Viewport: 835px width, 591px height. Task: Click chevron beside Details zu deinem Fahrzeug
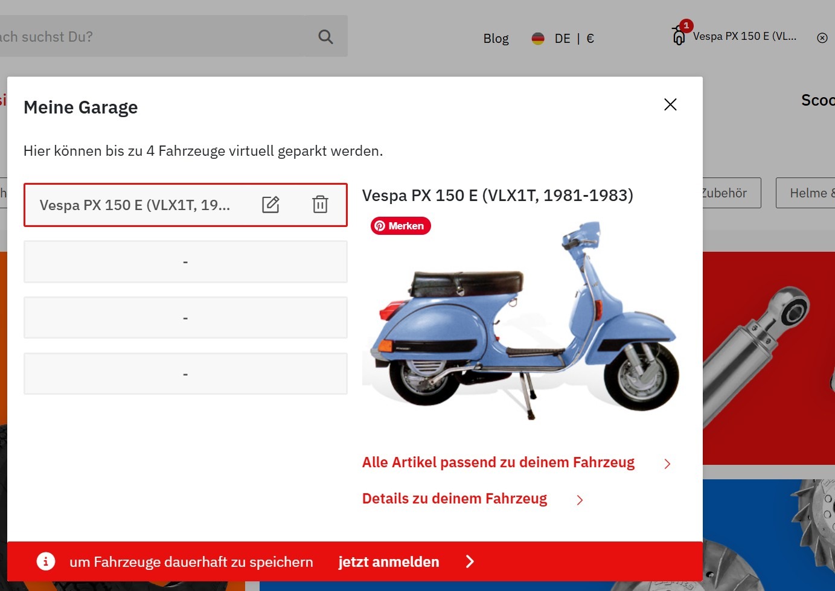click(580, 500)
